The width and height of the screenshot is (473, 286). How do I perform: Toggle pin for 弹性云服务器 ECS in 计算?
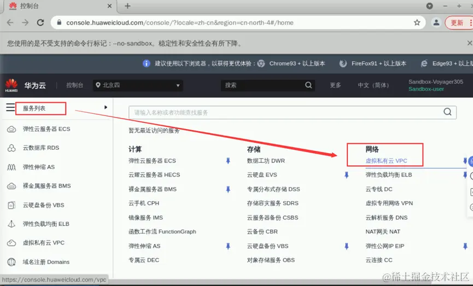pos(228,161)
